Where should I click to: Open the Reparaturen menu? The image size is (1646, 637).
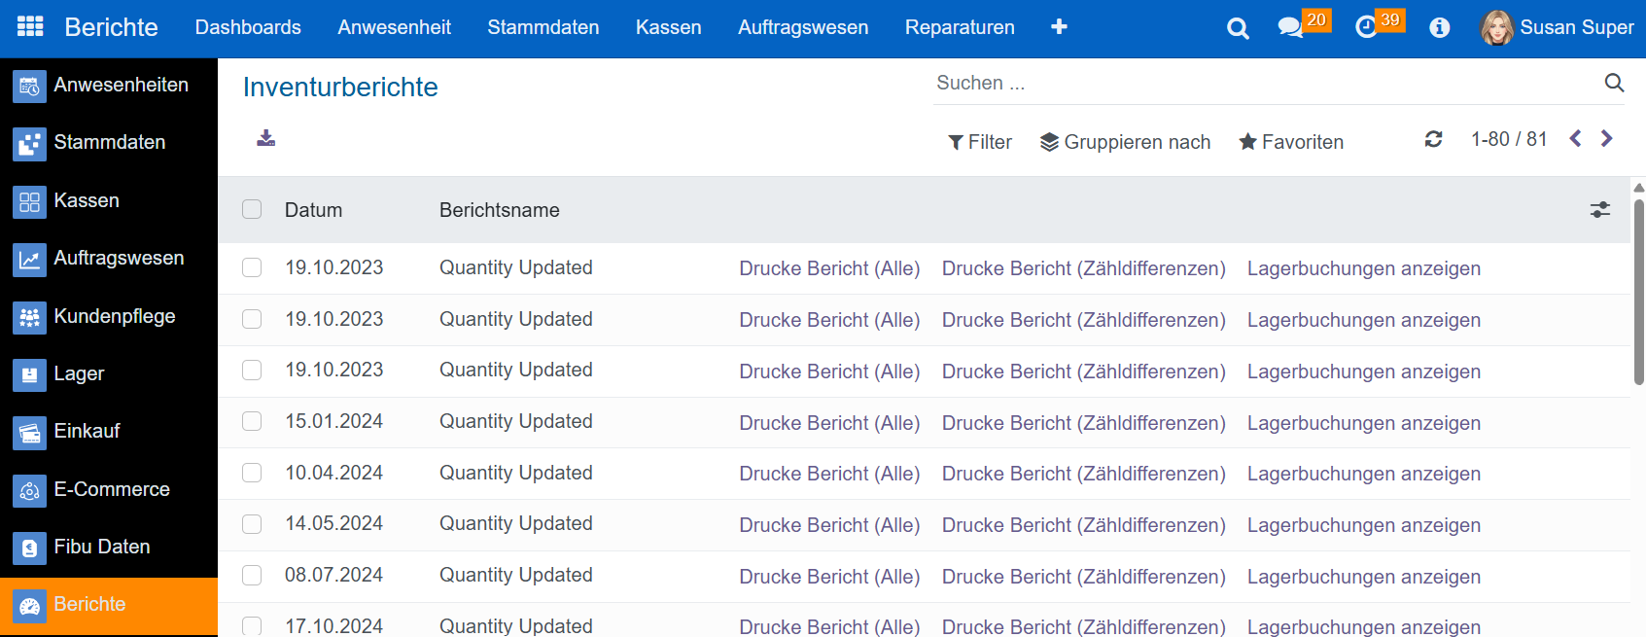point(960,27)
